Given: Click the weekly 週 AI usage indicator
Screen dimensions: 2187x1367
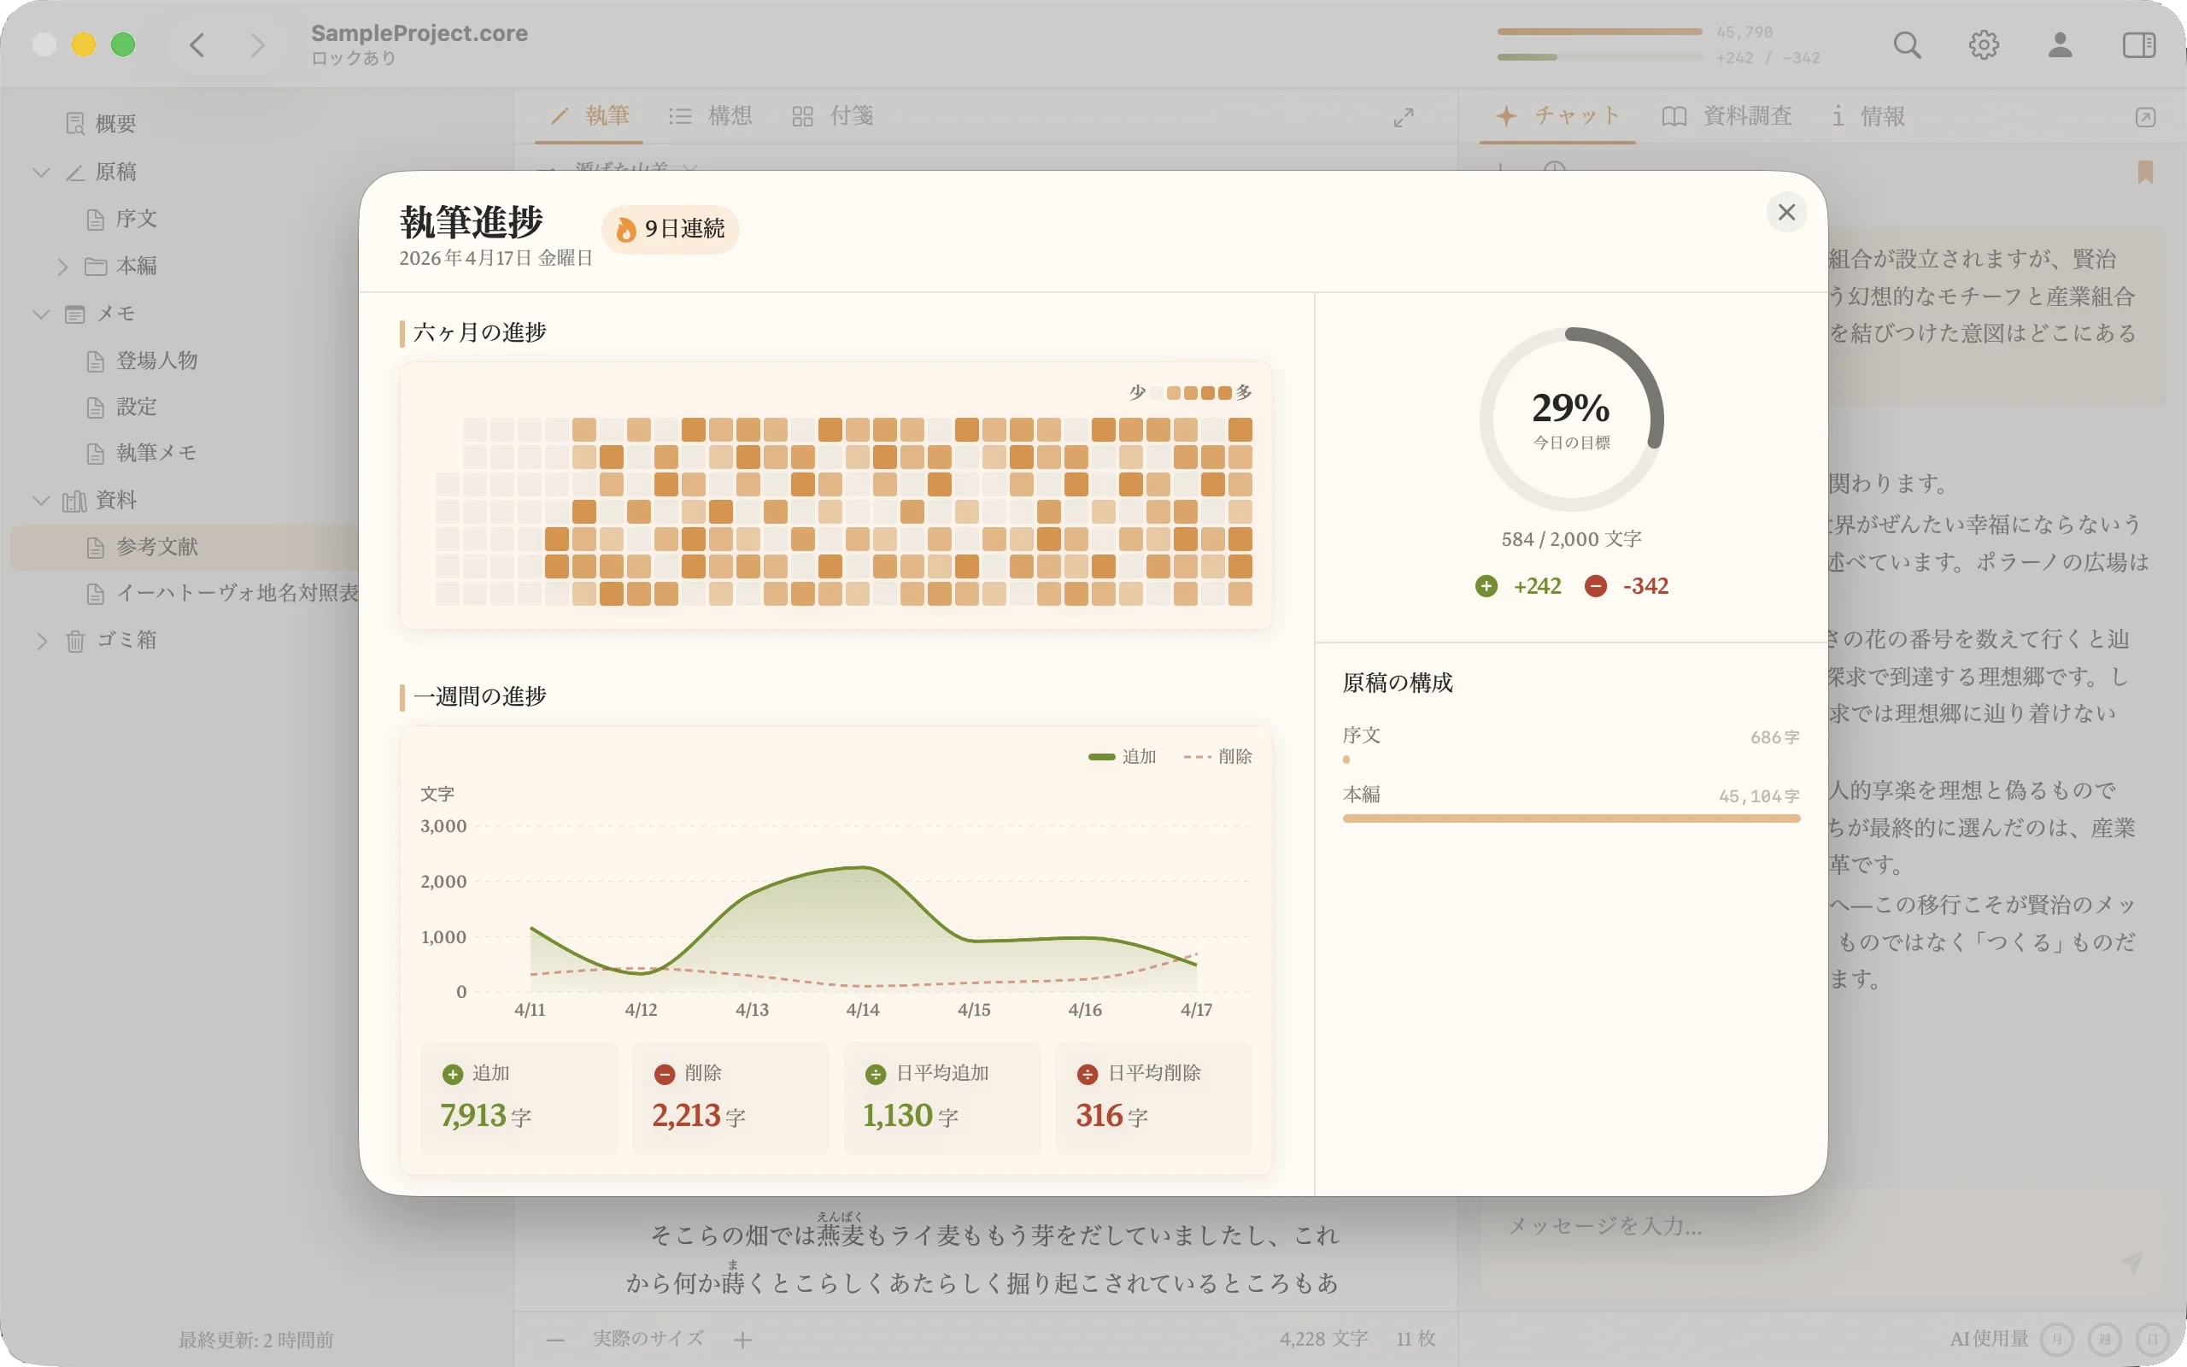Looking at the screenshot, I should click(2105, 1339).
